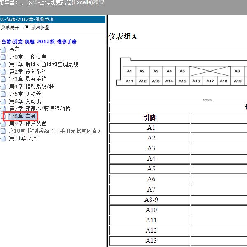Click 第10章 控制系统 greyed chapter entry
The image size is (247, 247).
(x=54, y=131)
